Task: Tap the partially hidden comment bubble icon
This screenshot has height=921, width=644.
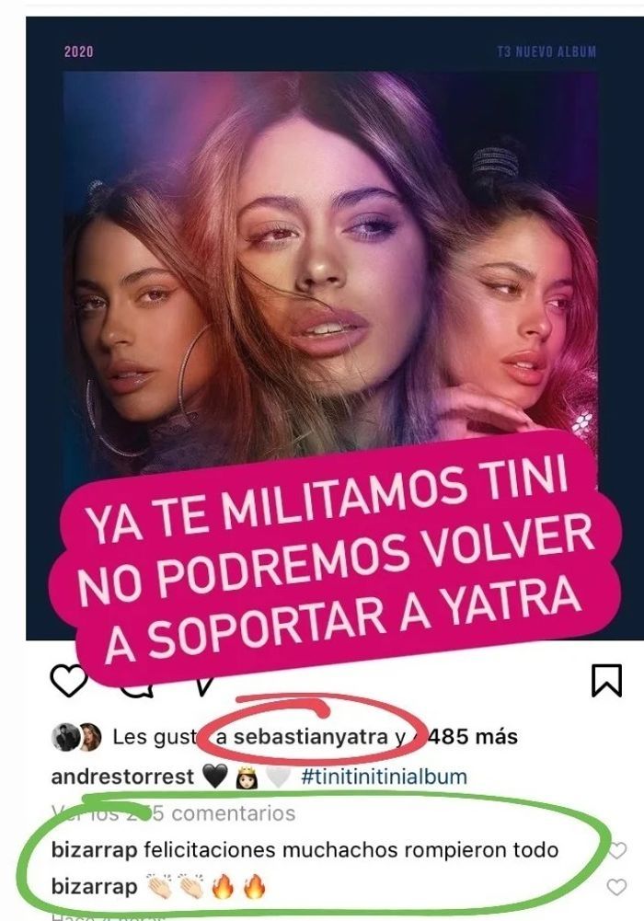Action: tap(139, 690)
